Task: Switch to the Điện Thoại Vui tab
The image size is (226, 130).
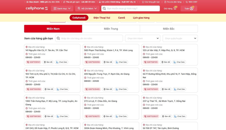Action: [x=102, y=18]
